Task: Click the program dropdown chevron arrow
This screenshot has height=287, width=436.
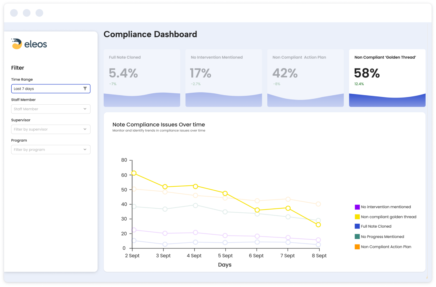Action: click(x=85, y=150)
